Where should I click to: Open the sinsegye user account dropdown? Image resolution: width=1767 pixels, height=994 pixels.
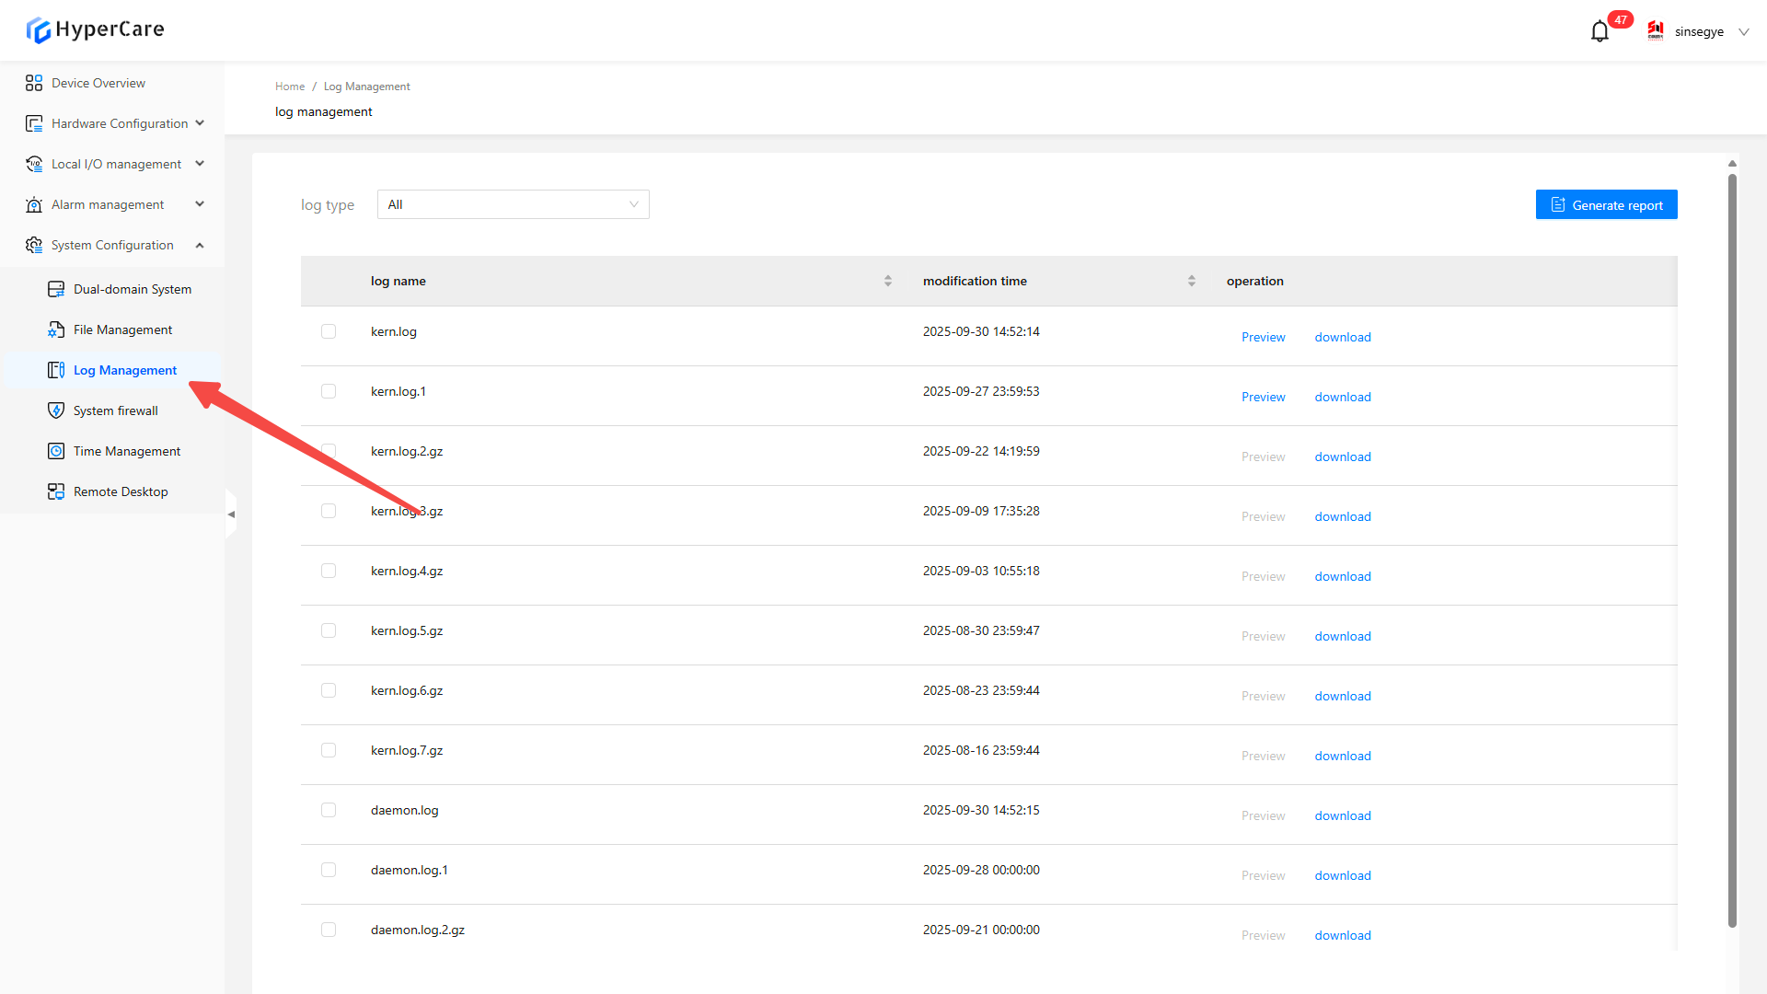point(1699,32)
